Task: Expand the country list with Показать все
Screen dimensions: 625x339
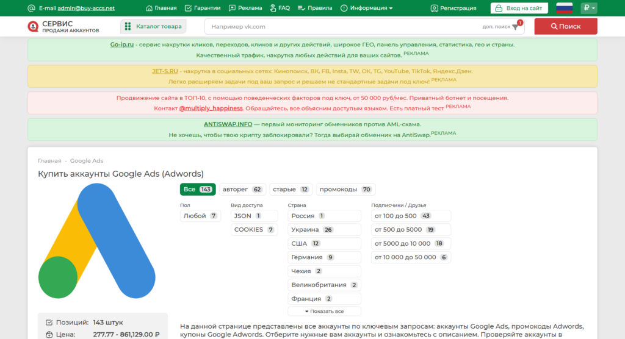Action: pos(324,311)
